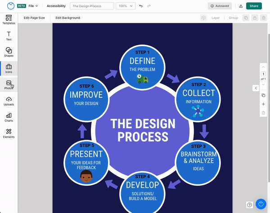Click Edit Page Size
The height and width of the screenshot is (213, 270).
coord(34,18)
